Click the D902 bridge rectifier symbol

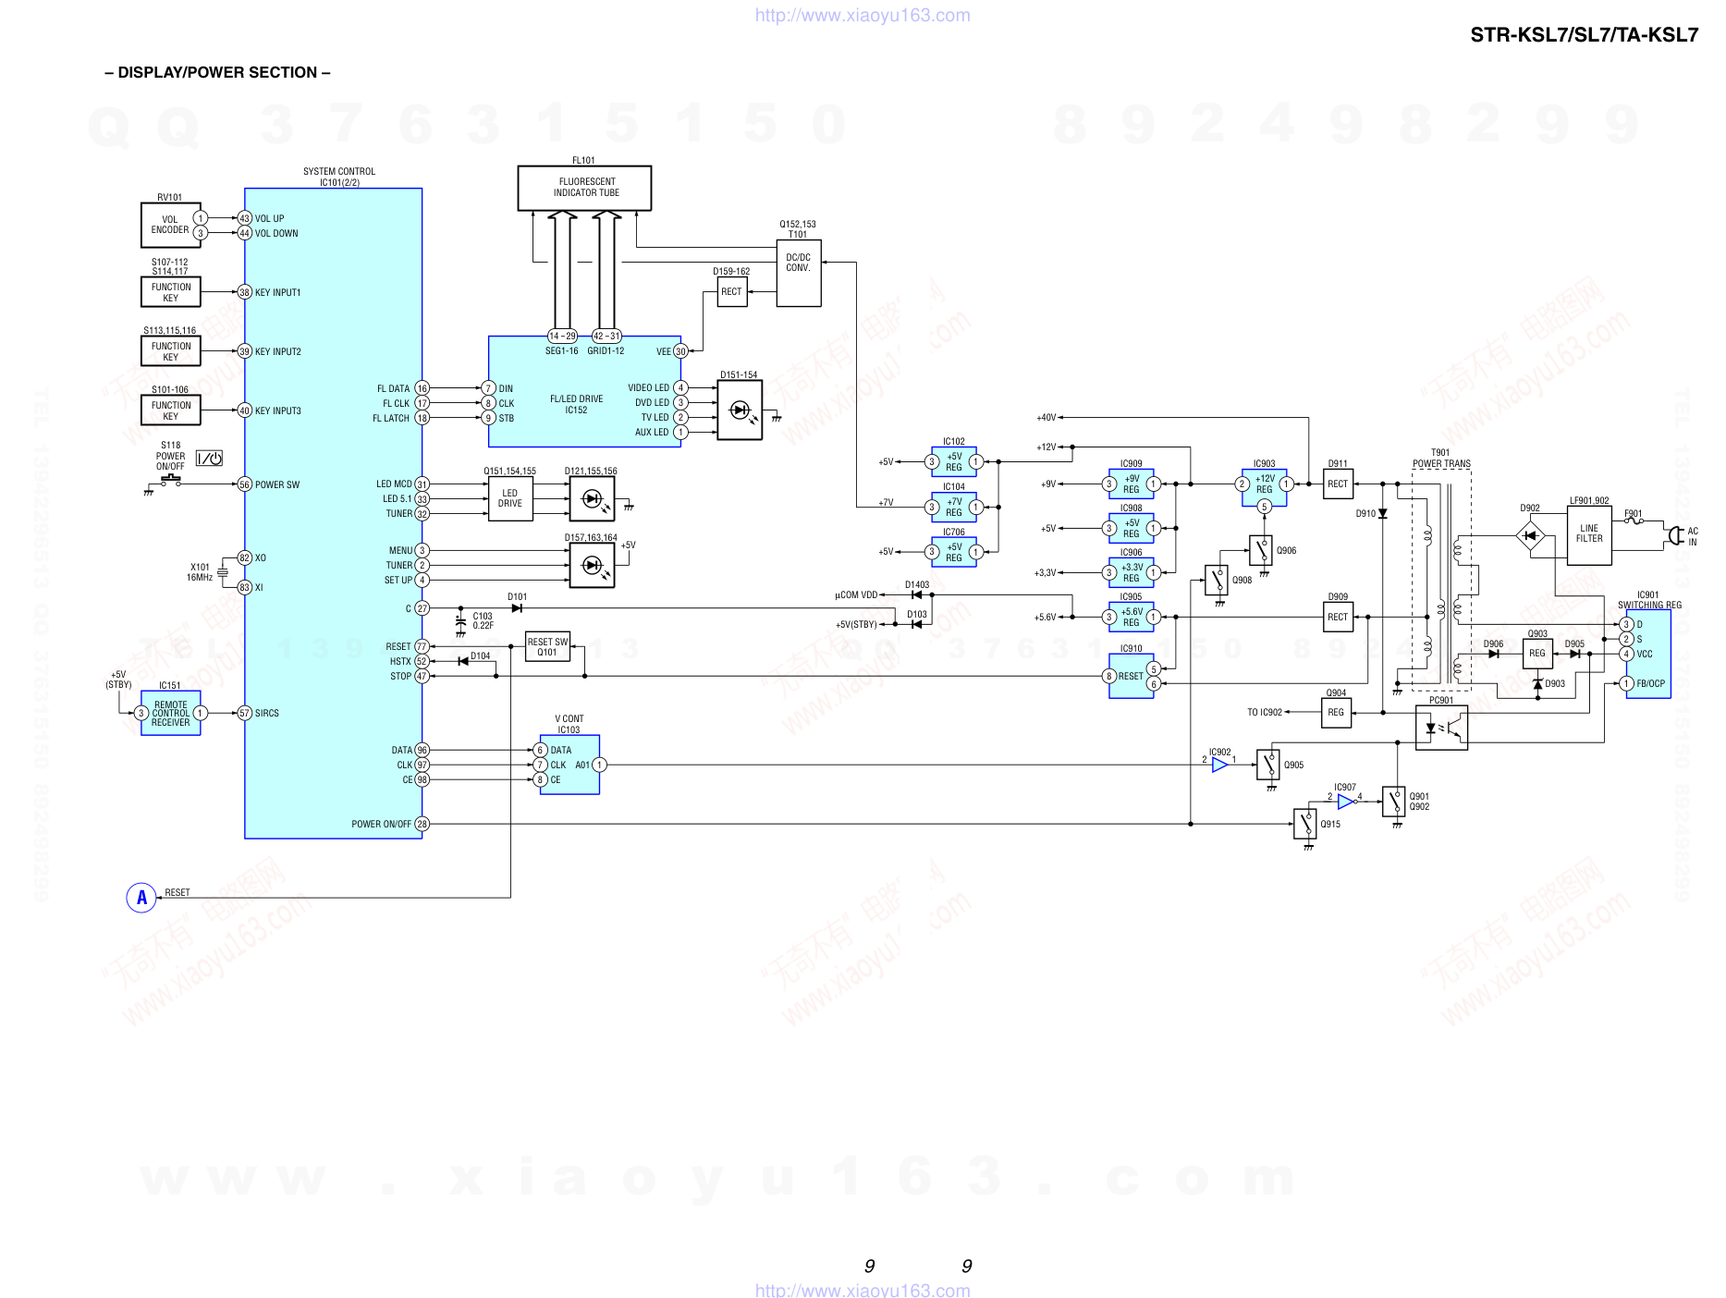click(x=1531, y=536)
